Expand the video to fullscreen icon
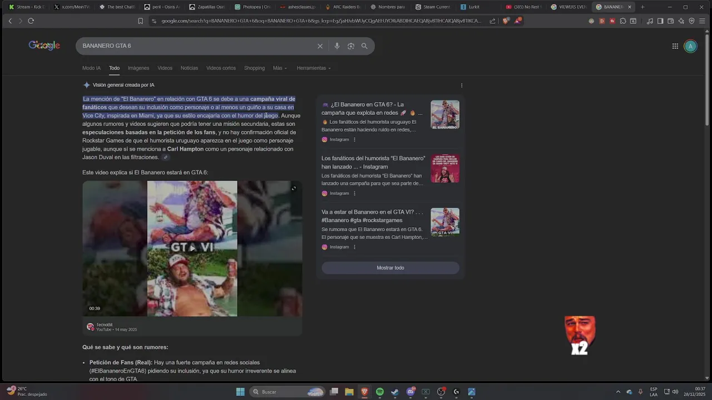 click(294, 188)
